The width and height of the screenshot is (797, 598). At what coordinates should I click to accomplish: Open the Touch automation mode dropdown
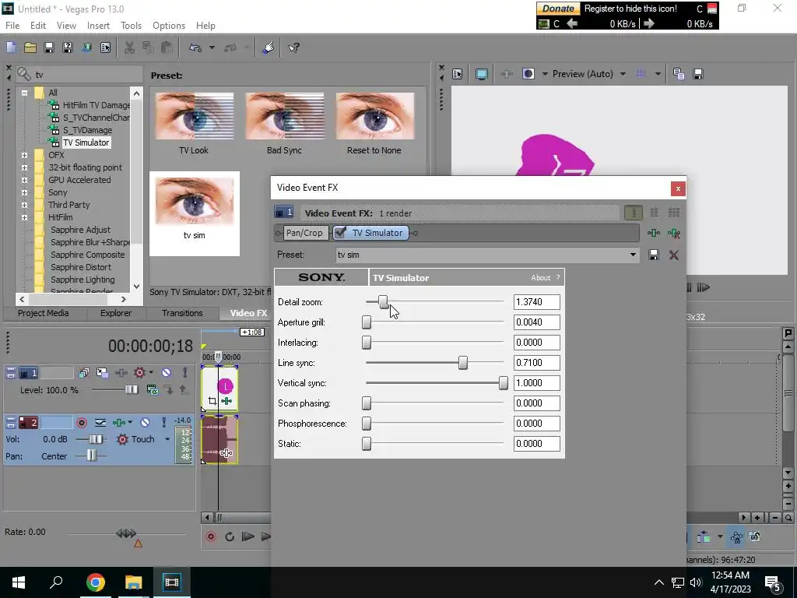pyautogui.click(x=167, y=439)
